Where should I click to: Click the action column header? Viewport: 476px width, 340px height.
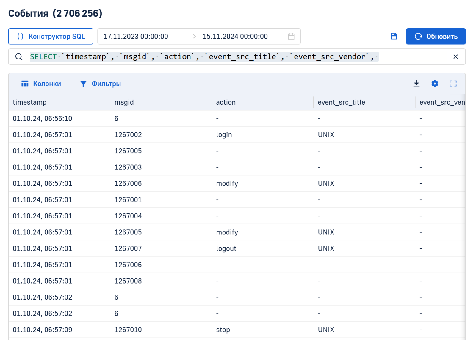tap(226, 102)
